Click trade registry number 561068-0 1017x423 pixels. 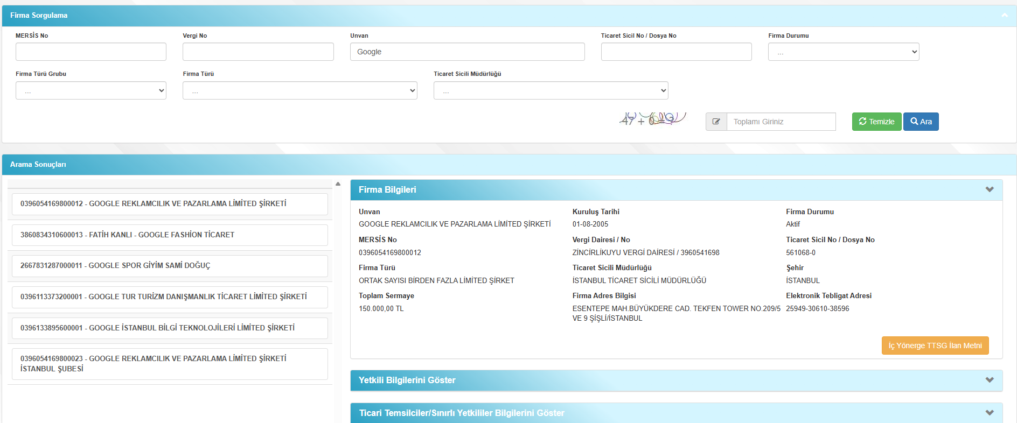click(800, 252)
